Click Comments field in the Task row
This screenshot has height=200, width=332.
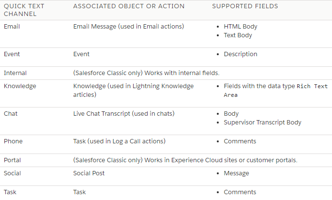point(240,192)
